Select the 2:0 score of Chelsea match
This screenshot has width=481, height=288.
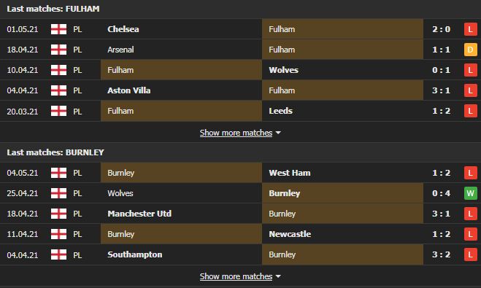coord(441,29)
